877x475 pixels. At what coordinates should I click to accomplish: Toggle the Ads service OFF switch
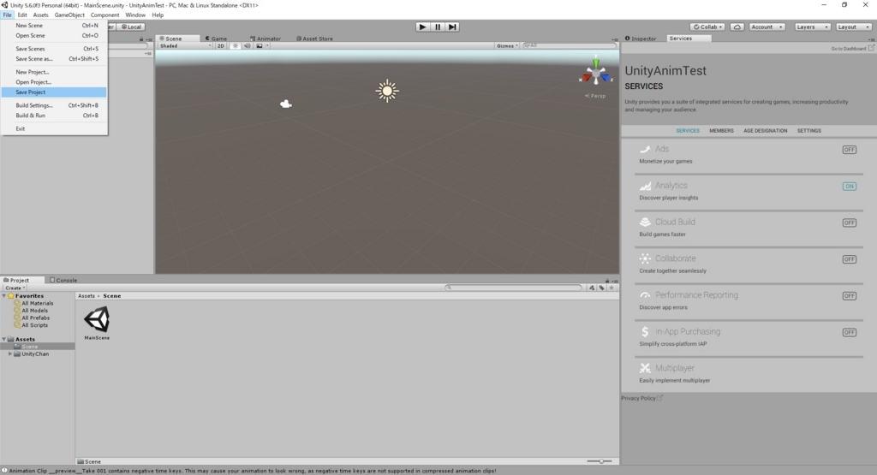[x=849, y=149]
